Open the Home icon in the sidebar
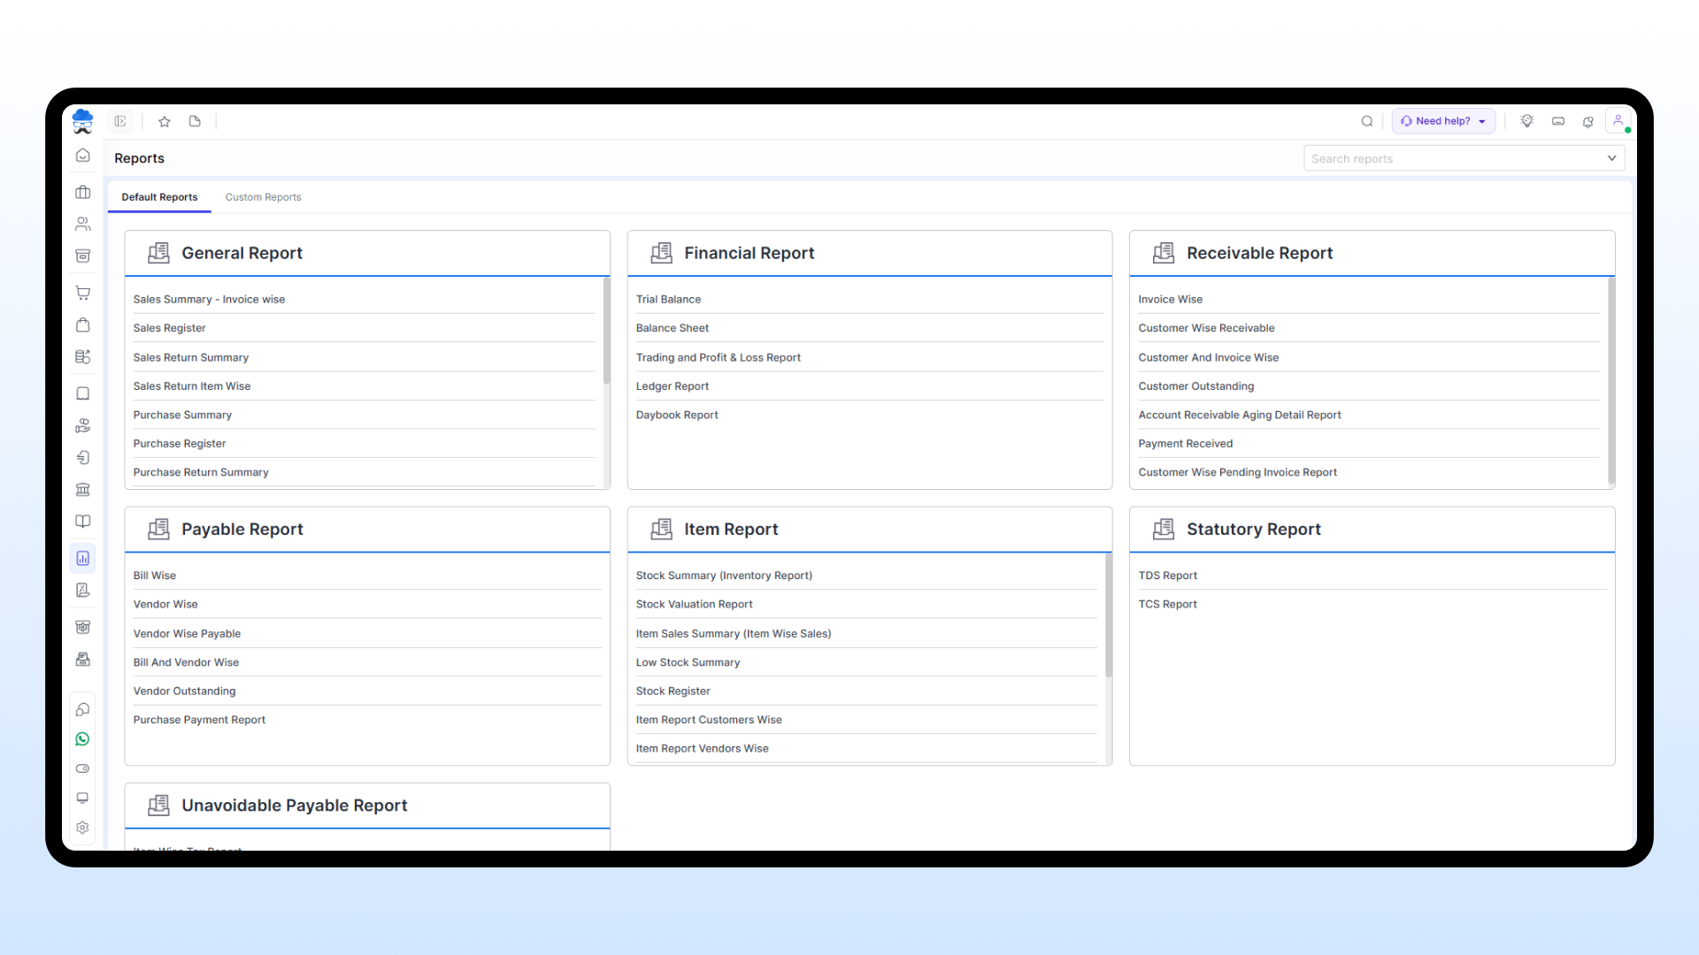Viewport: 1699px width, 955px height. pos(82,155)
